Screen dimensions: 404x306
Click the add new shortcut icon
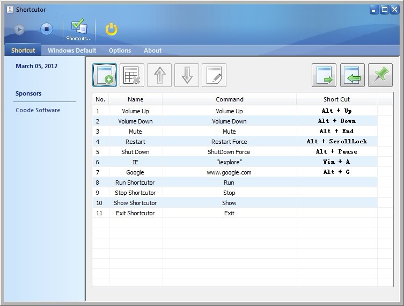pyautogui.click(x=105, y=75)
